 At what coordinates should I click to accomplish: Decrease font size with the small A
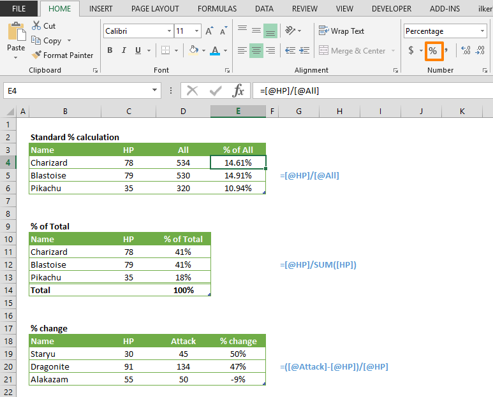click(x=224, y=31)
